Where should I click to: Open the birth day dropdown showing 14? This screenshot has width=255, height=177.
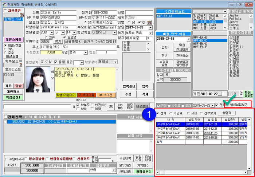point(74,32)
